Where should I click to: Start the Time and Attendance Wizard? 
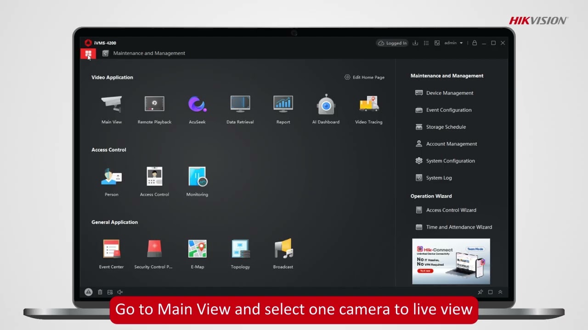coord(453,227)
